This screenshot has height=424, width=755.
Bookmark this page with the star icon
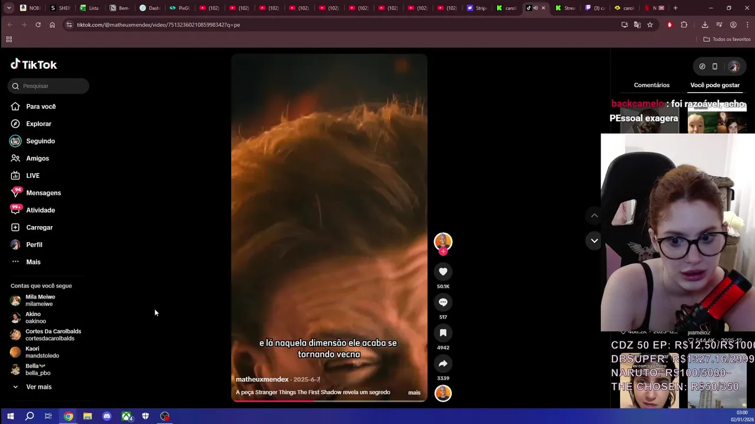click(x=650, y=25)
